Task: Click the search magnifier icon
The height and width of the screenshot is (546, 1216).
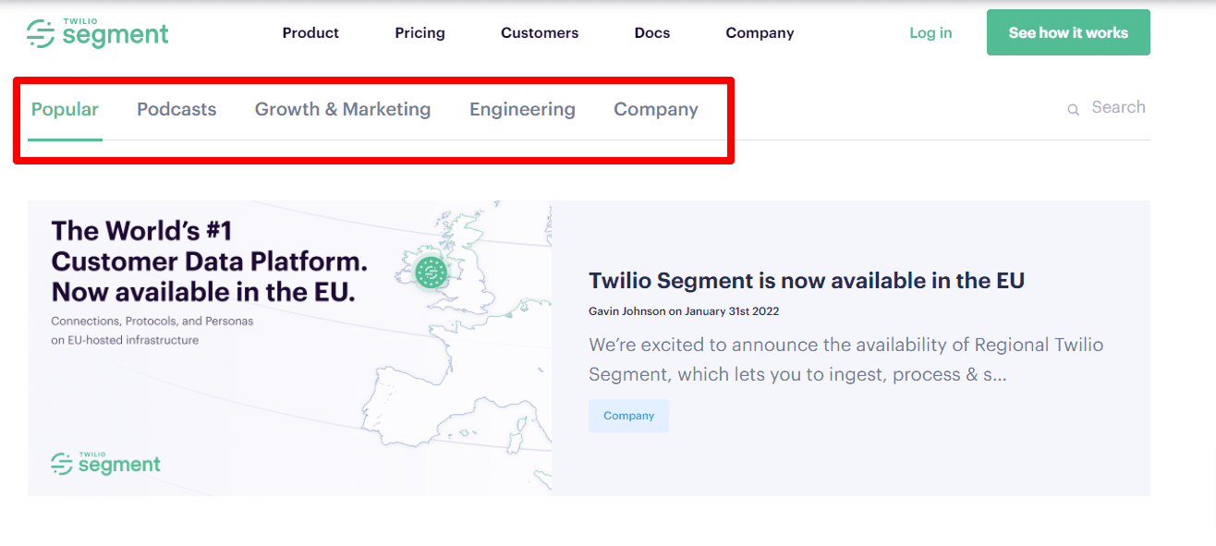Action: [1074, 109]
